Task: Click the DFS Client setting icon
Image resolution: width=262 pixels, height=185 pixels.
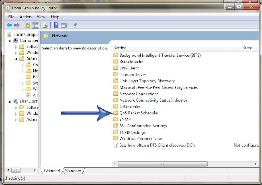Action: [115, 145]
